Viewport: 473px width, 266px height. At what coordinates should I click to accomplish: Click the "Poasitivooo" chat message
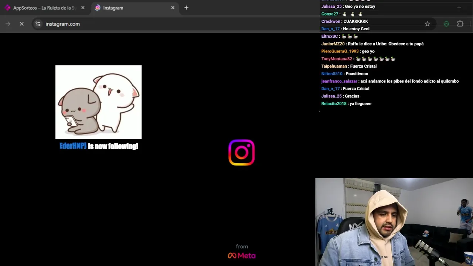click(357, 74)
